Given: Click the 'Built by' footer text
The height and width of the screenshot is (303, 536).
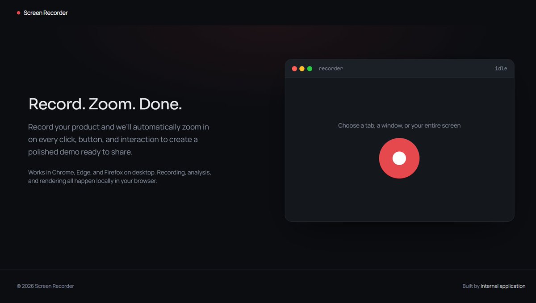Looking at the screenshot, I should 471,286.
